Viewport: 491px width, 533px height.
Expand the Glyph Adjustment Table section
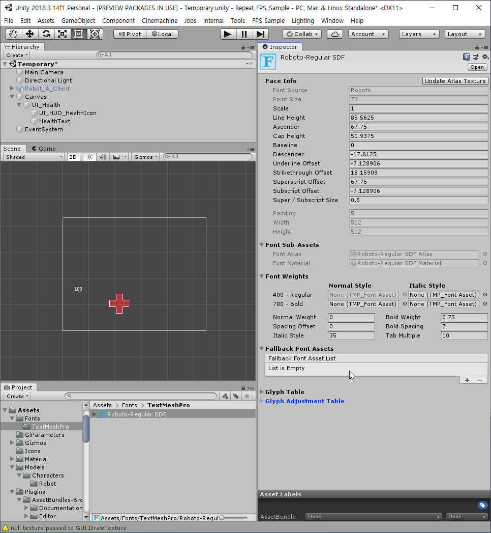[x=262, y=401]
